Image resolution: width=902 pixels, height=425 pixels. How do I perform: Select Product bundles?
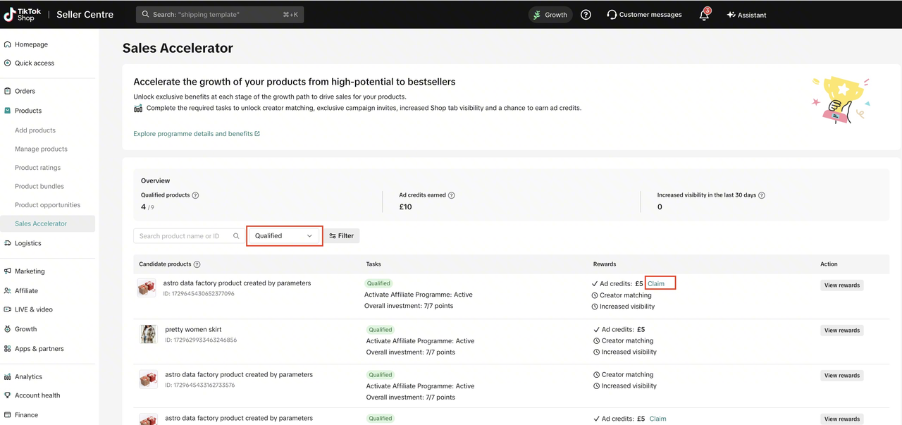(x=39, y=186)
